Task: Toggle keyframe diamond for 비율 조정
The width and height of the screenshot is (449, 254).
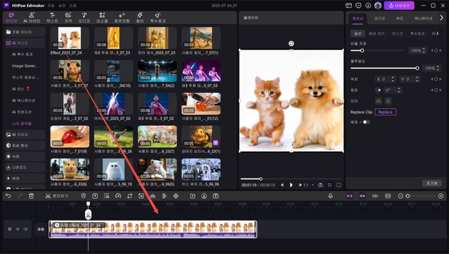Action: 436,50
